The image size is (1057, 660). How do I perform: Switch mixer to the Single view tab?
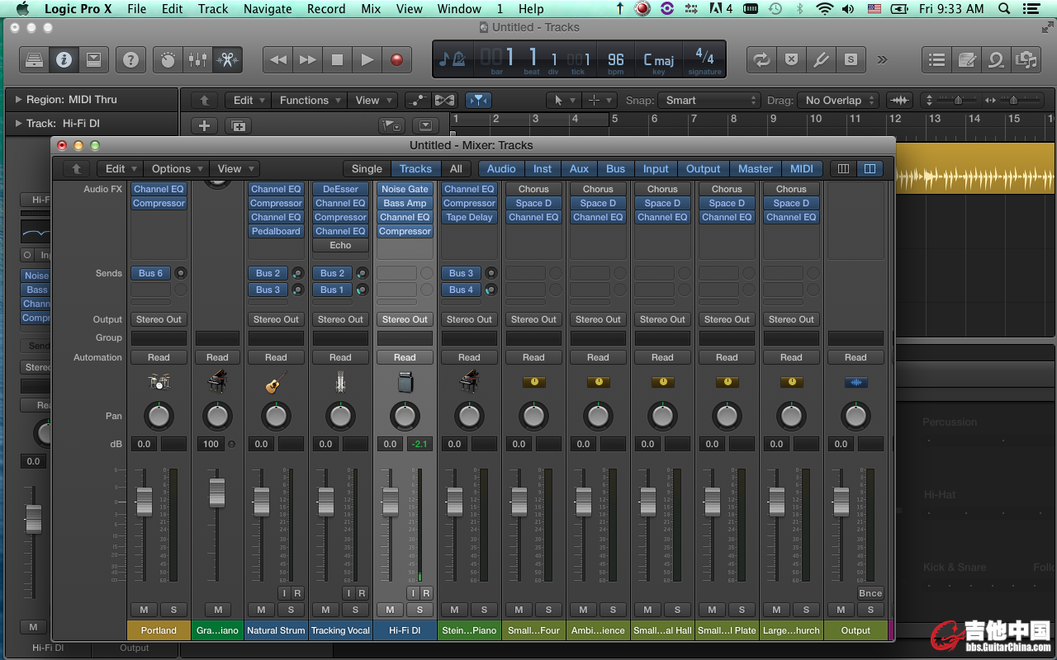tap(367, 168)
